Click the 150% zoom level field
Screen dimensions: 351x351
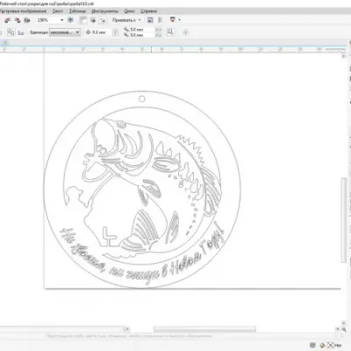click(47, 20)
